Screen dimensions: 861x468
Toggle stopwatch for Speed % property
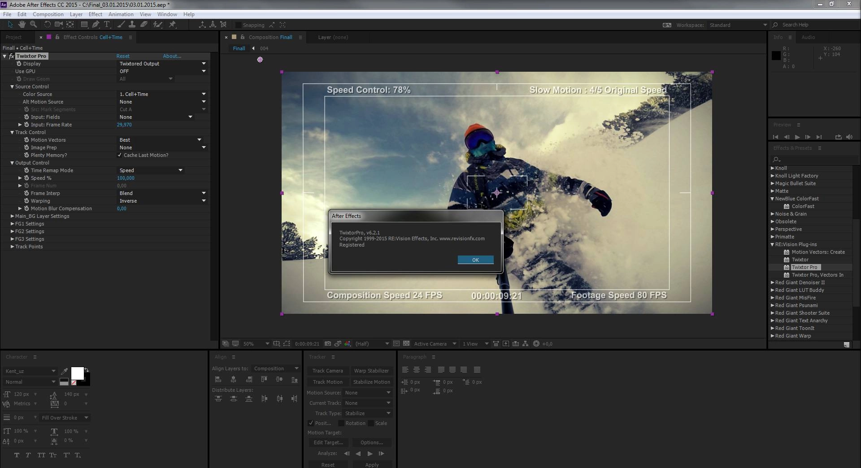tap(27, 178)
